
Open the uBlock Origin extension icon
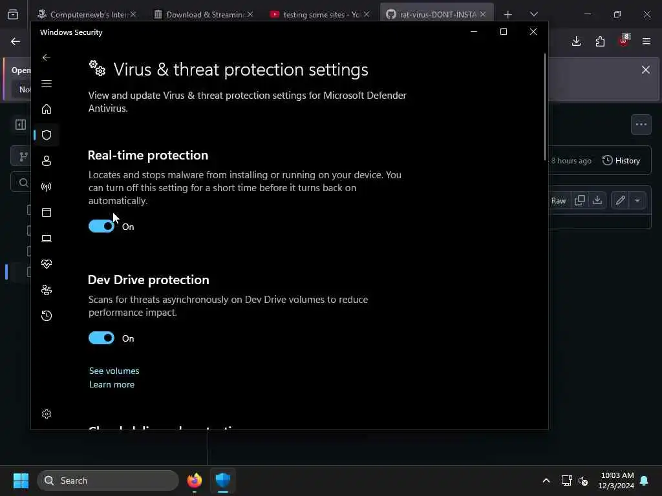click(x=624, y=41)
